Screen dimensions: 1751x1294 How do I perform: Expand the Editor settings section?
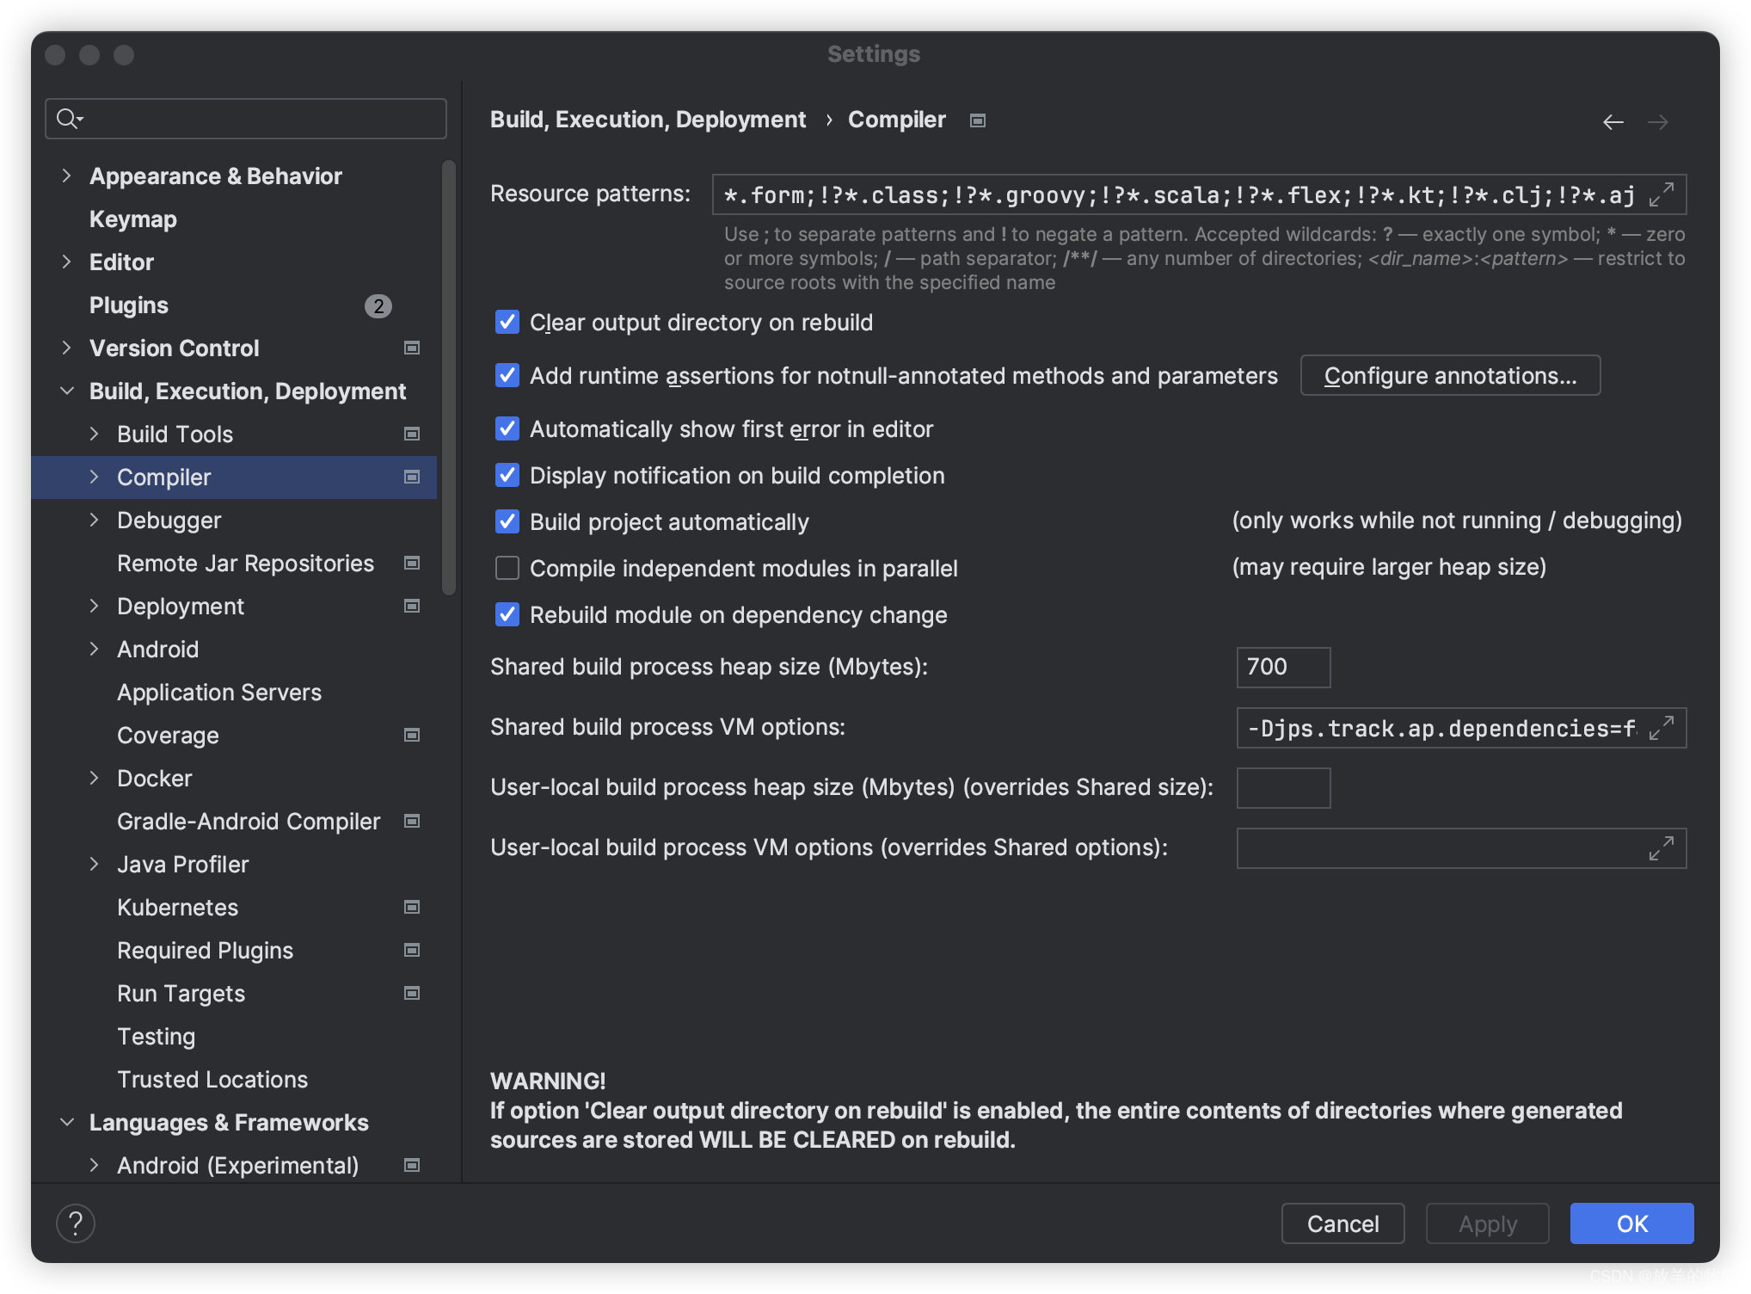click(67, 262)
